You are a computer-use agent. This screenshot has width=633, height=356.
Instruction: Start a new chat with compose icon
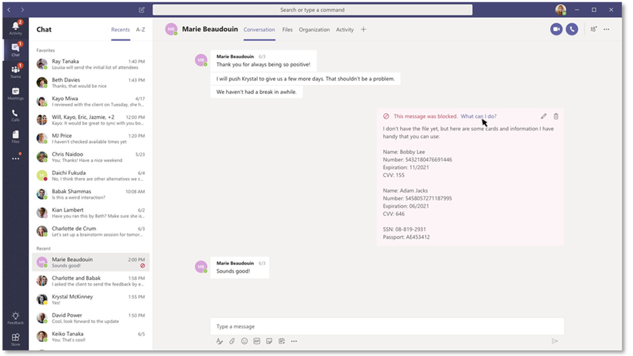click(x=142, y=10)
